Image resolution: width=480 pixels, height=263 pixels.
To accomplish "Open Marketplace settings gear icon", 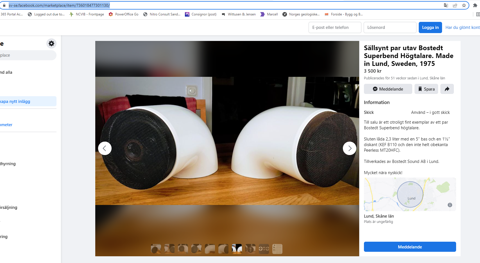I will pyautogui.click(x=51, y=43).
